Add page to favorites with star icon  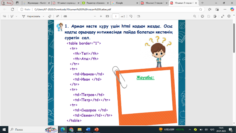tap(201, 9)
